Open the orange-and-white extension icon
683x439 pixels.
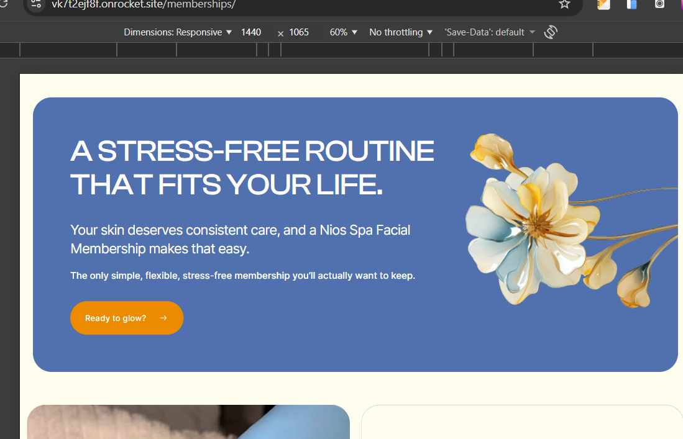(603, 4)
